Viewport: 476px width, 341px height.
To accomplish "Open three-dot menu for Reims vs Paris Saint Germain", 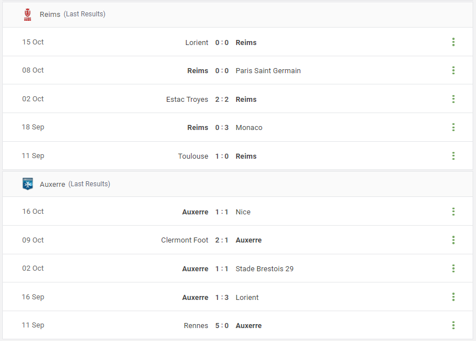I will tap(453, 70).
